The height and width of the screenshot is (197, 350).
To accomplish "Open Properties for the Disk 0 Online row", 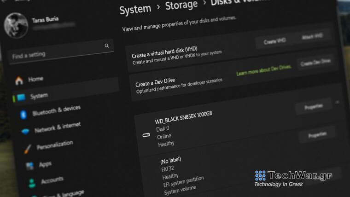I will pos(317,135).
